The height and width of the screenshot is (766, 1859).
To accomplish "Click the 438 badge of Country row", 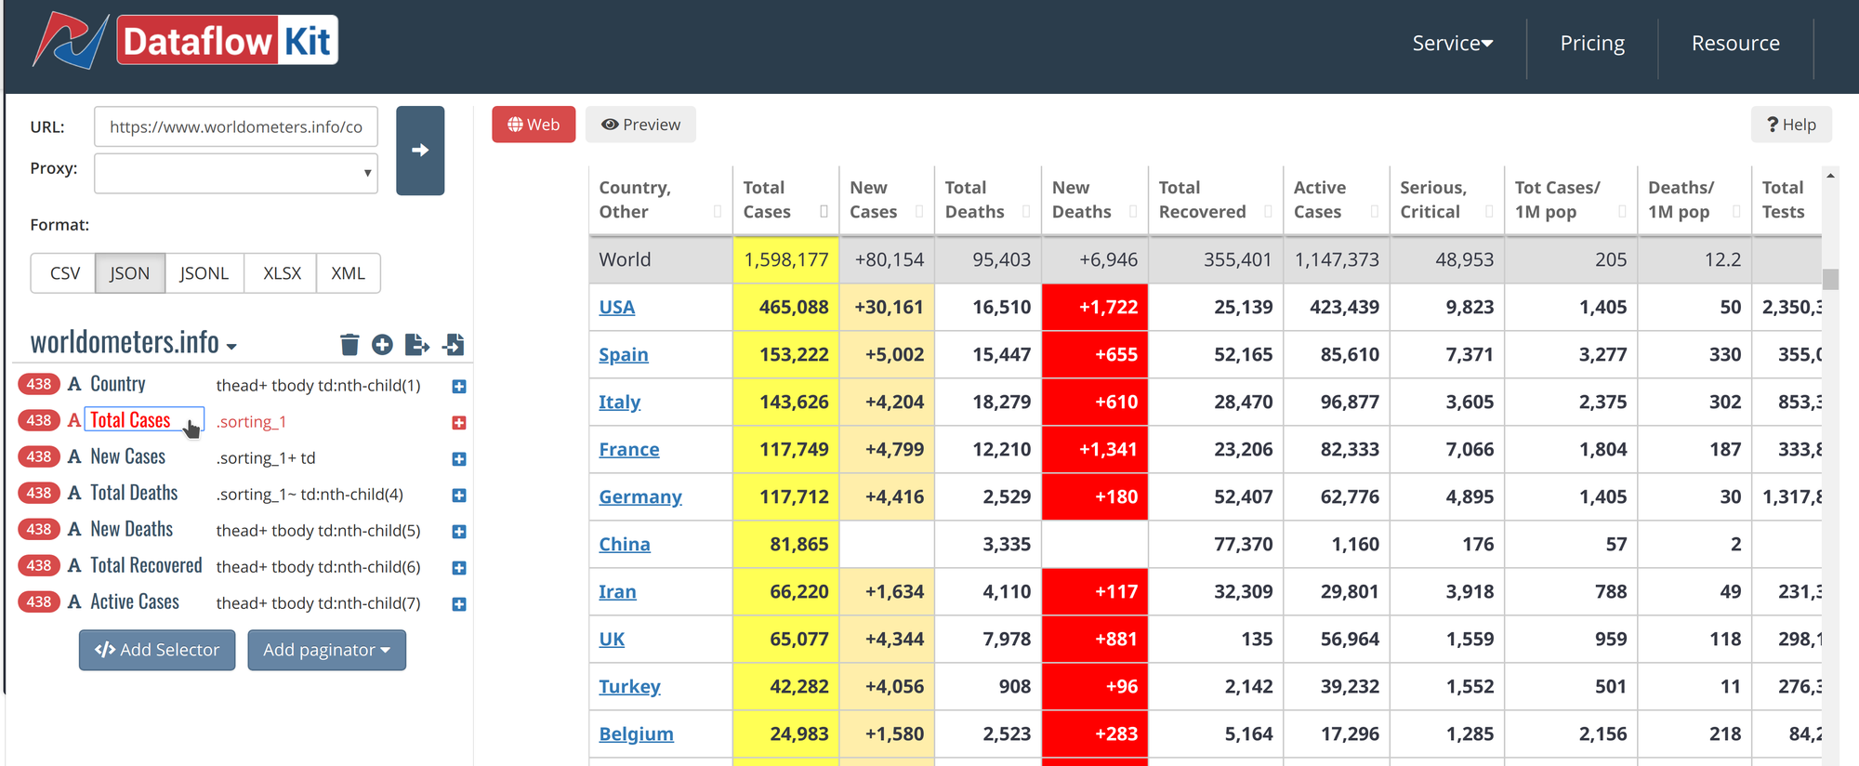I will (39, 384).
